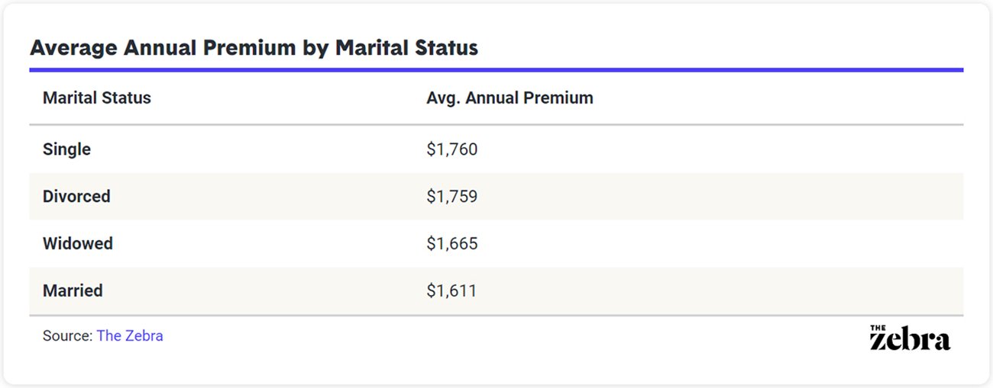Click the word zebra in the logo

tap(910, 341)
